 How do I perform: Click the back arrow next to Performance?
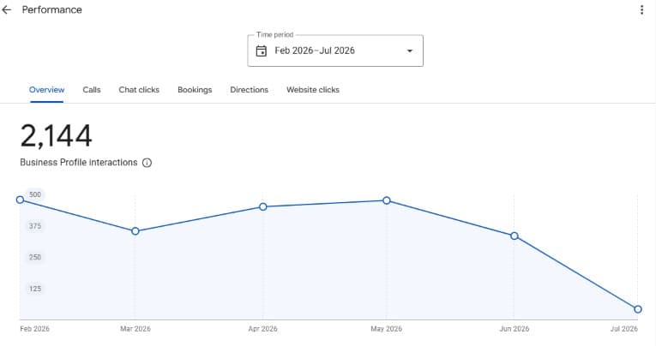pos(7,10)
